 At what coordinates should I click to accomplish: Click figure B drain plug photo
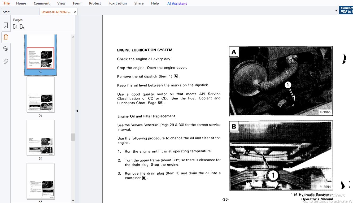pyautogui.click(x=281, y=156)
